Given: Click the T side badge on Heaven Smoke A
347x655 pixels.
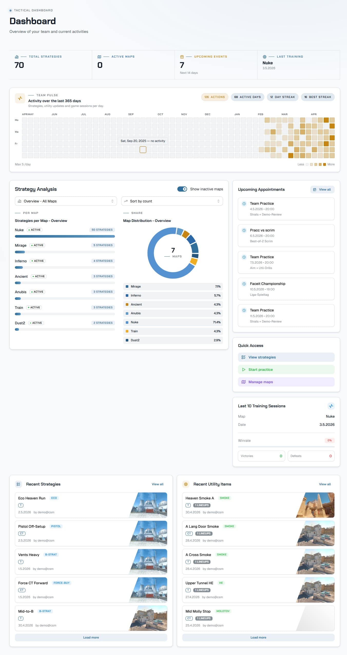Looking at the screenshot, I should pos(188,505).
